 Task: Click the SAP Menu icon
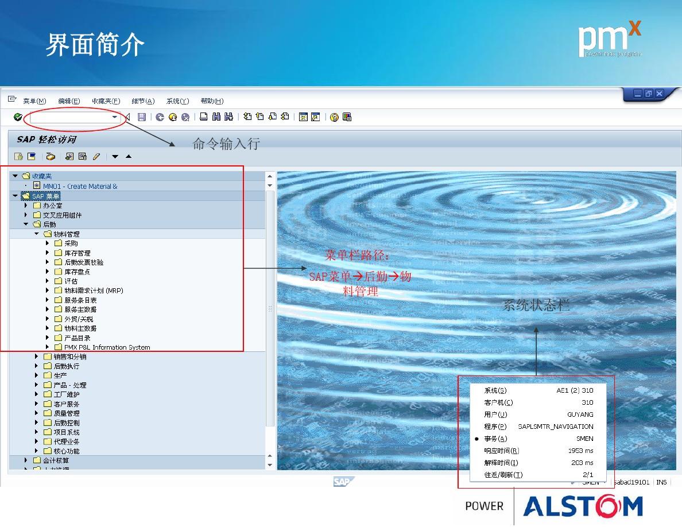[x=32, y=156]
